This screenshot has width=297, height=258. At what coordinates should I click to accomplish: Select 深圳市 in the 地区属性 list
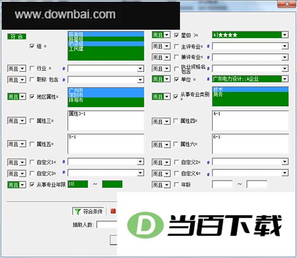click(106, 95)
